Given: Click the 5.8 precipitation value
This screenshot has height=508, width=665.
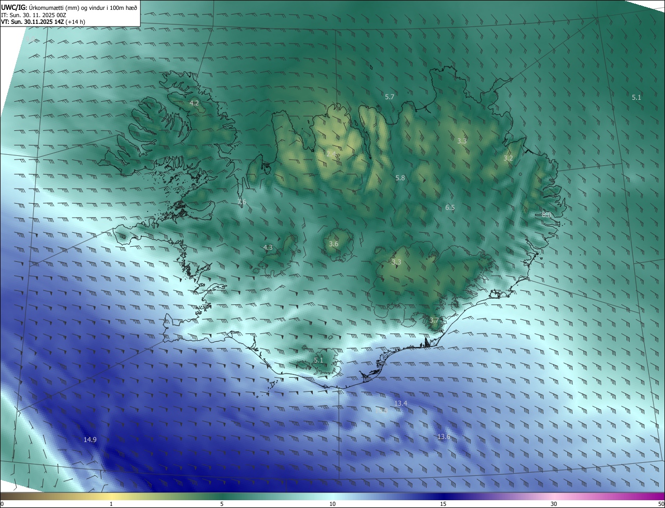Looking at the screenshot, I should tap(400, 178).
